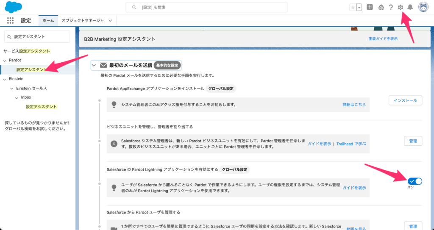
Task: Click the 基本的な設定 badge
Action: pos(167,65)
